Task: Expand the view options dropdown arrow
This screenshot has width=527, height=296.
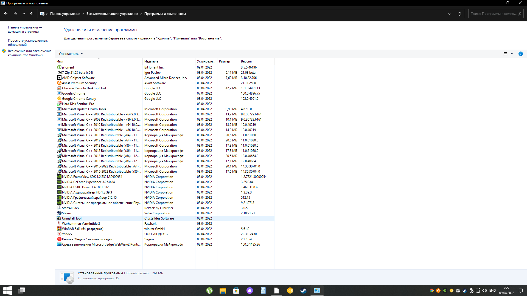Action: pos(512,54)
